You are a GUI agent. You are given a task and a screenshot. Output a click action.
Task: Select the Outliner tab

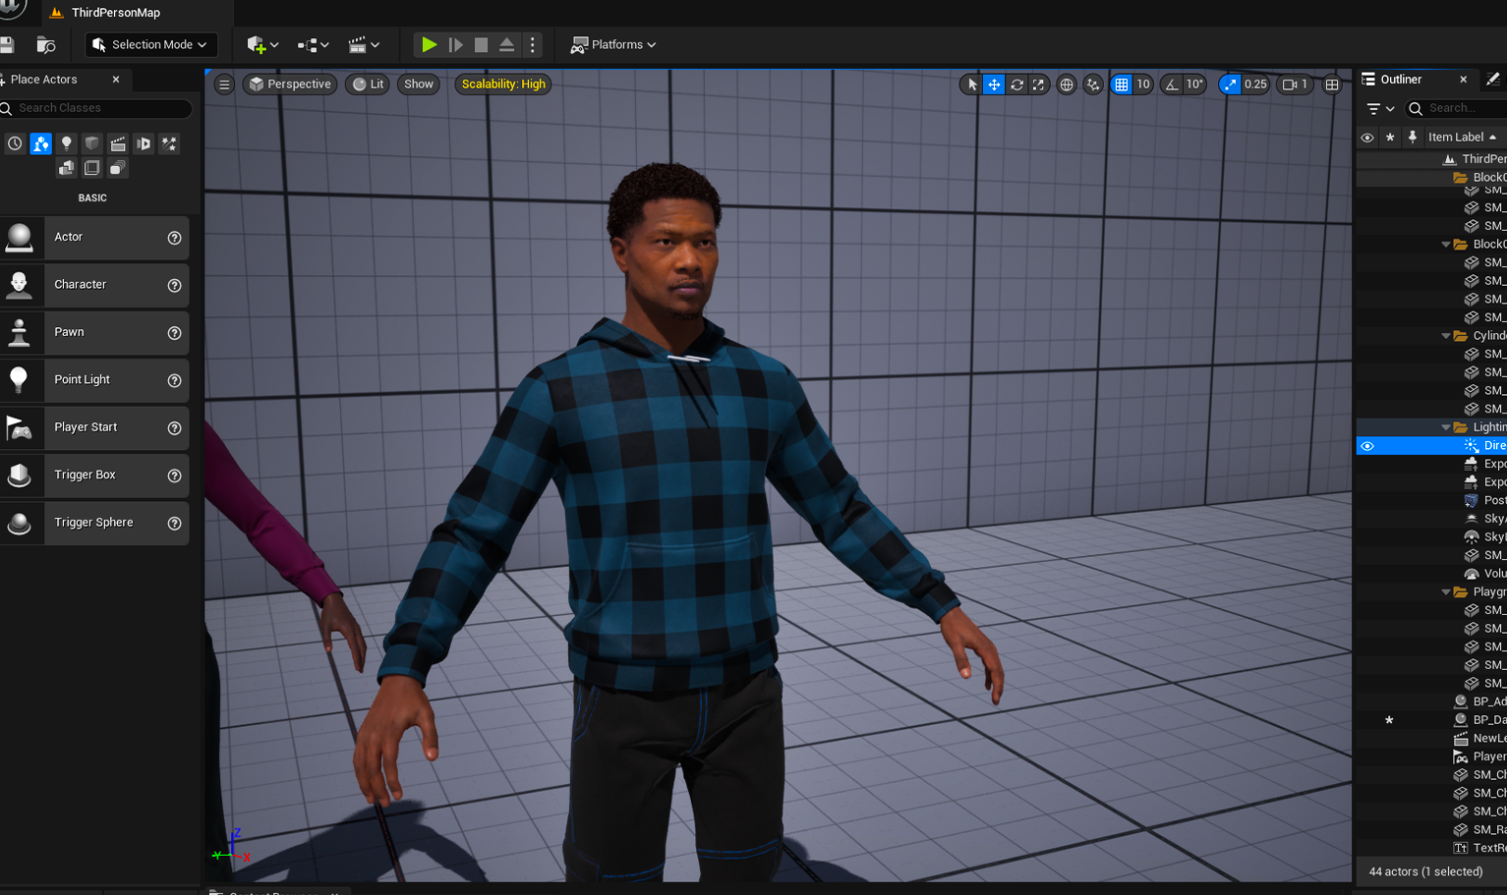coord(1400,80)
